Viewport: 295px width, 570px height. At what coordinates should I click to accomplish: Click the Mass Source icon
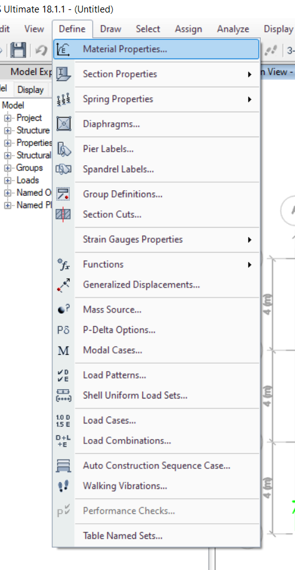tap(64, 310)
